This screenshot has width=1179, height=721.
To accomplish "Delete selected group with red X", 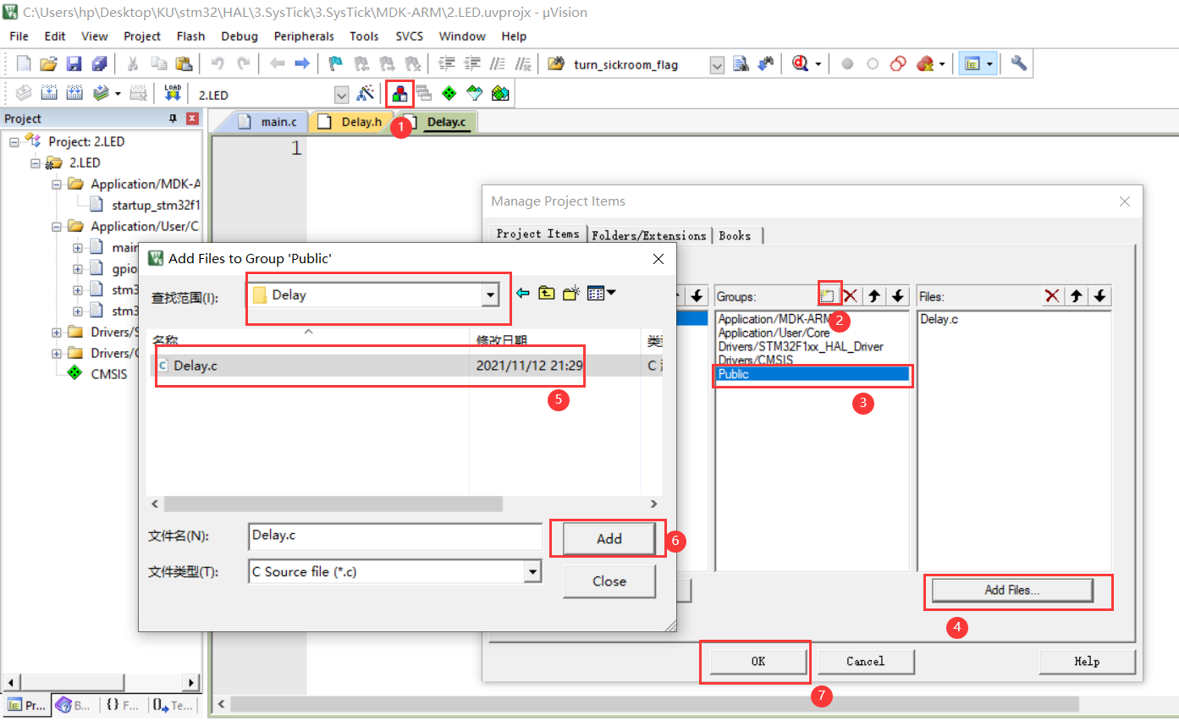I will point(851,295).
